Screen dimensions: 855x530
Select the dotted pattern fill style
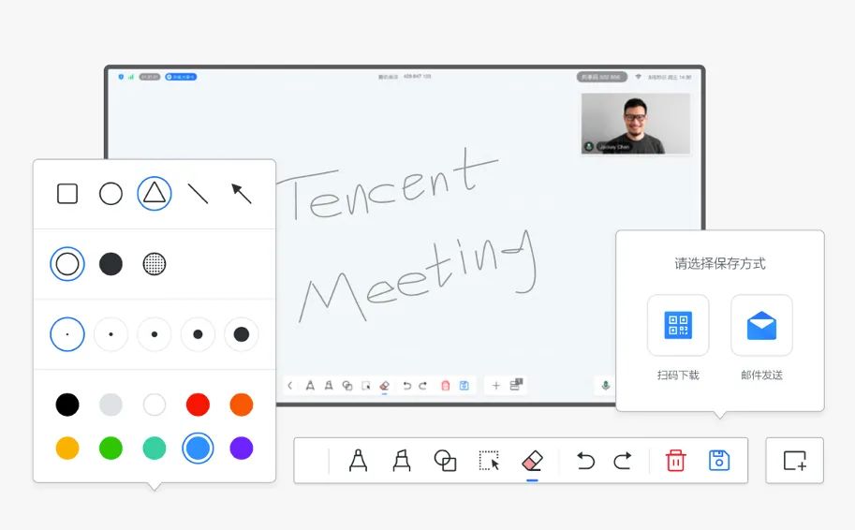tap(155, 264)
